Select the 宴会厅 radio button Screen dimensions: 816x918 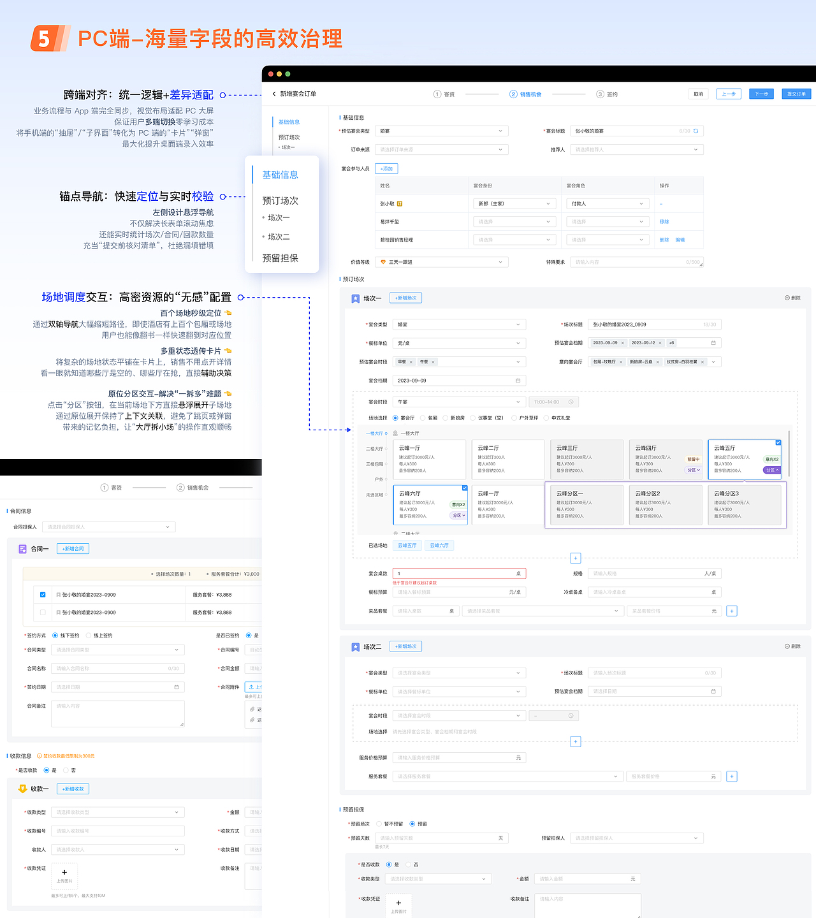(x=395, y=418)
